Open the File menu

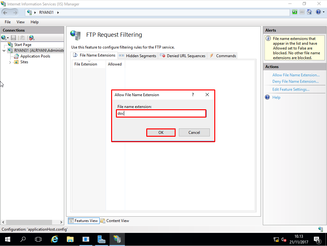[8, 22]
